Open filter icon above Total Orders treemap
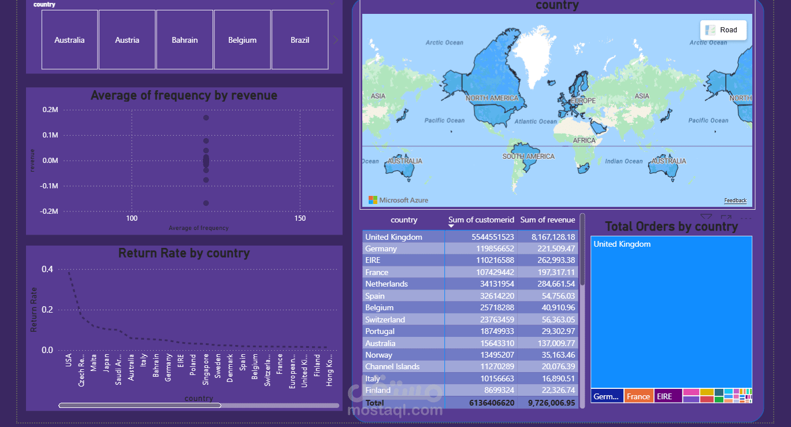Viewport: 791px width, 427px height. (x=706, y=216)
